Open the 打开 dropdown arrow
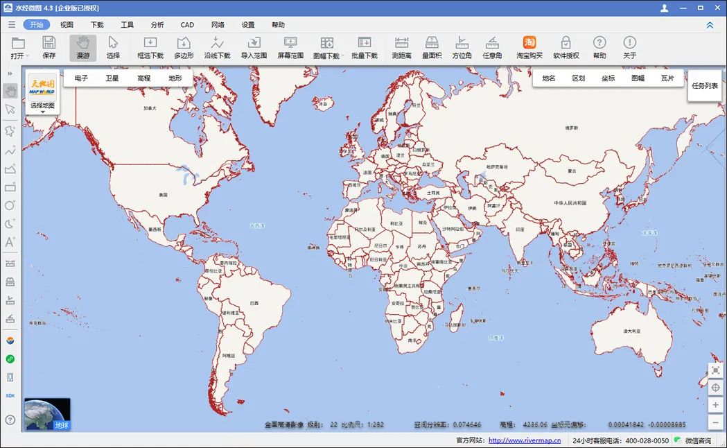Image resolution: width=727 pixels, height=448 pixels. [x=28, y=56]
